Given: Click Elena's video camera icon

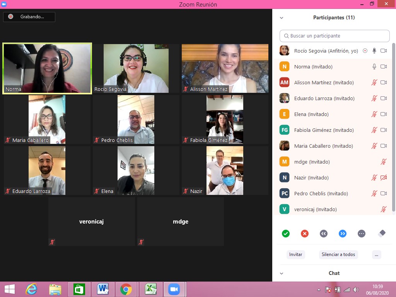Looking at the screenshot, I should click(x=384, y=114).
